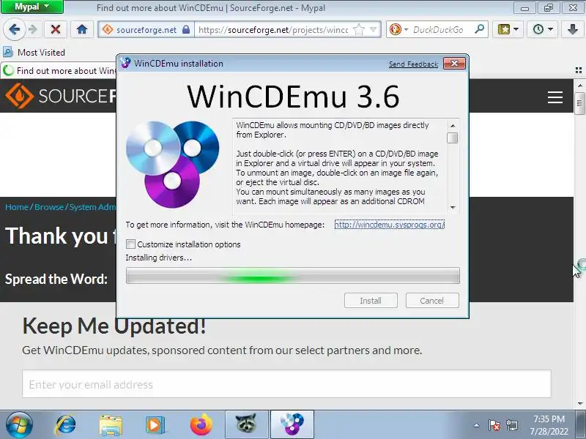Click the sourceforge.net site identity icon
The width and height of the screenshot is (586, 439).
[x=108, y=29]
